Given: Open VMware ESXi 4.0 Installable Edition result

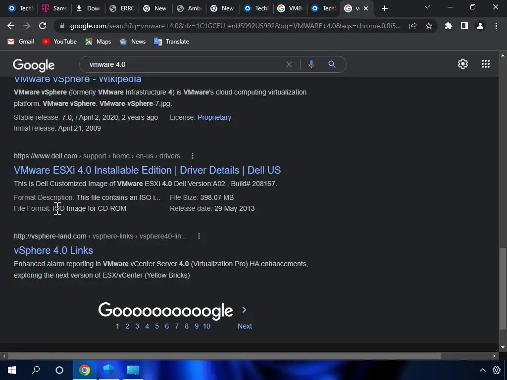Looking at the screenshot, I should point(148,170).
